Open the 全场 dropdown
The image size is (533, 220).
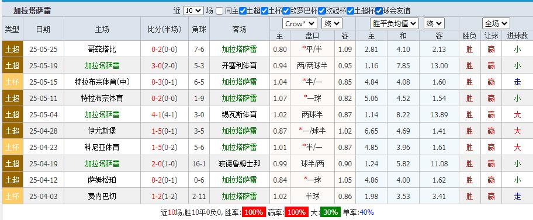pyautogui.click(x=496, y=24)
